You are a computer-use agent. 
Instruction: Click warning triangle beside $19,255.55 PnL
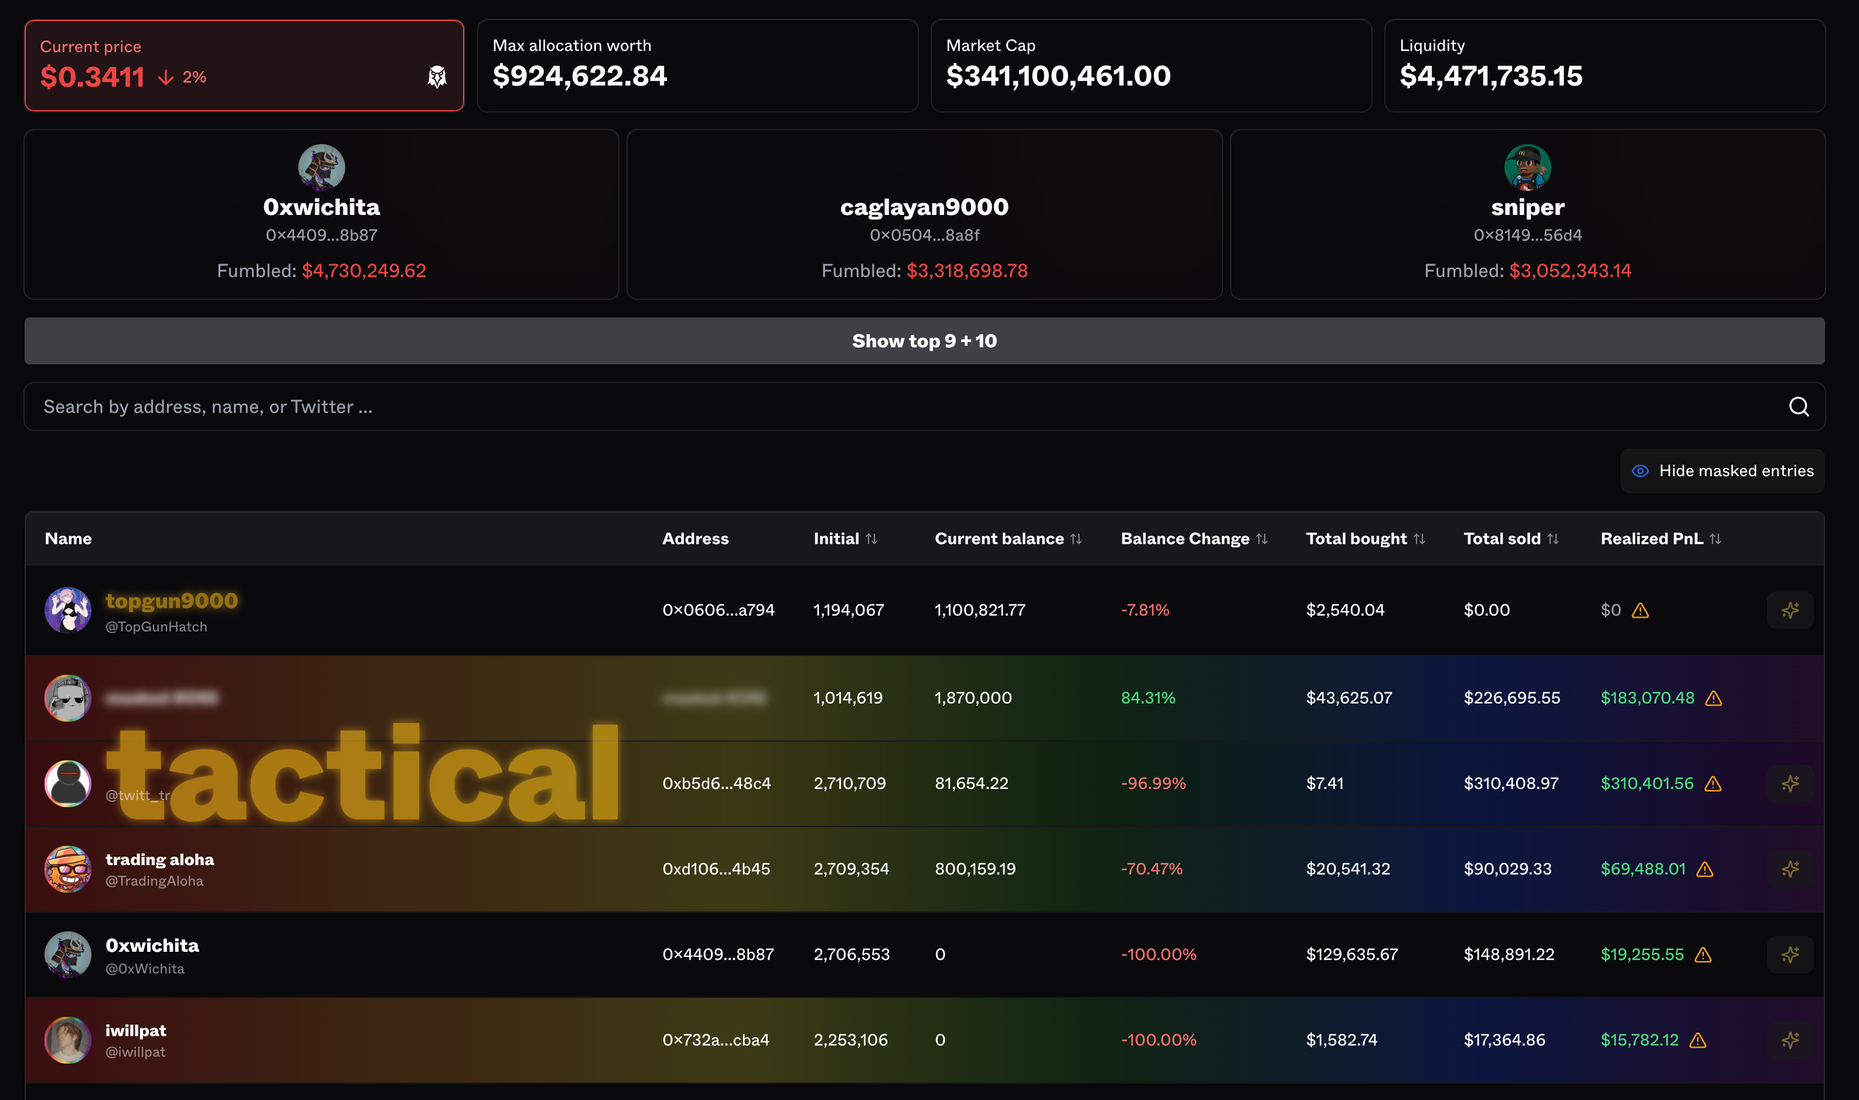pos(1703,955)
